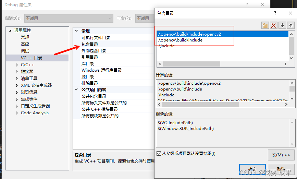The width and height of the screenshot is (297, 179).
Task: Click scroll-right arrow of directory edit list
Action: tap(286, 64)
